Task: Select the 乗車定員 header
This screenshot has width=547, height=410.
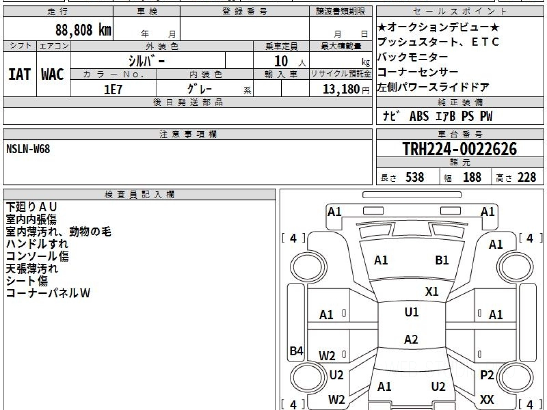Action: 282,46
